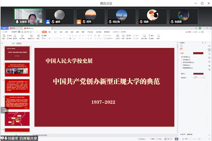212x141 pixels.
Task: Click the microphone icon on 刘春荣 video tile
Action: click(17, 22)
